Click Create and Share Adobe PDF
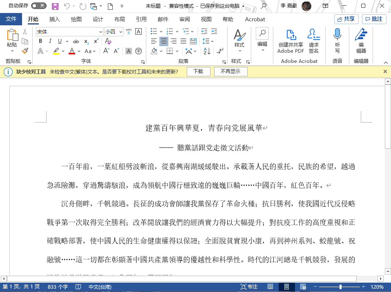Image resolution: width=391 pixels, height=292 pixels. tap(291, 41)
